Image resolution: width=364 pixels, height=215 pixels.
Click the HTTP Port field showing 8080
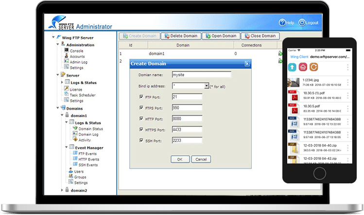point(187,119)
